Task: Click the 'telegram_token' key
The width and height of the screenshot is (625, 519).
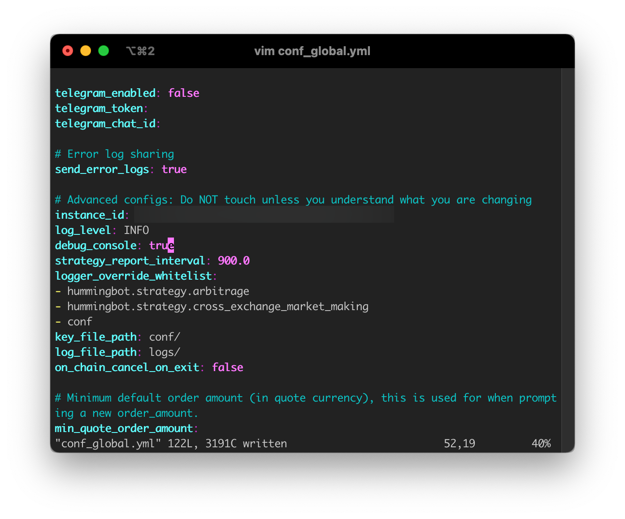Action: click(x=99, y=108)
